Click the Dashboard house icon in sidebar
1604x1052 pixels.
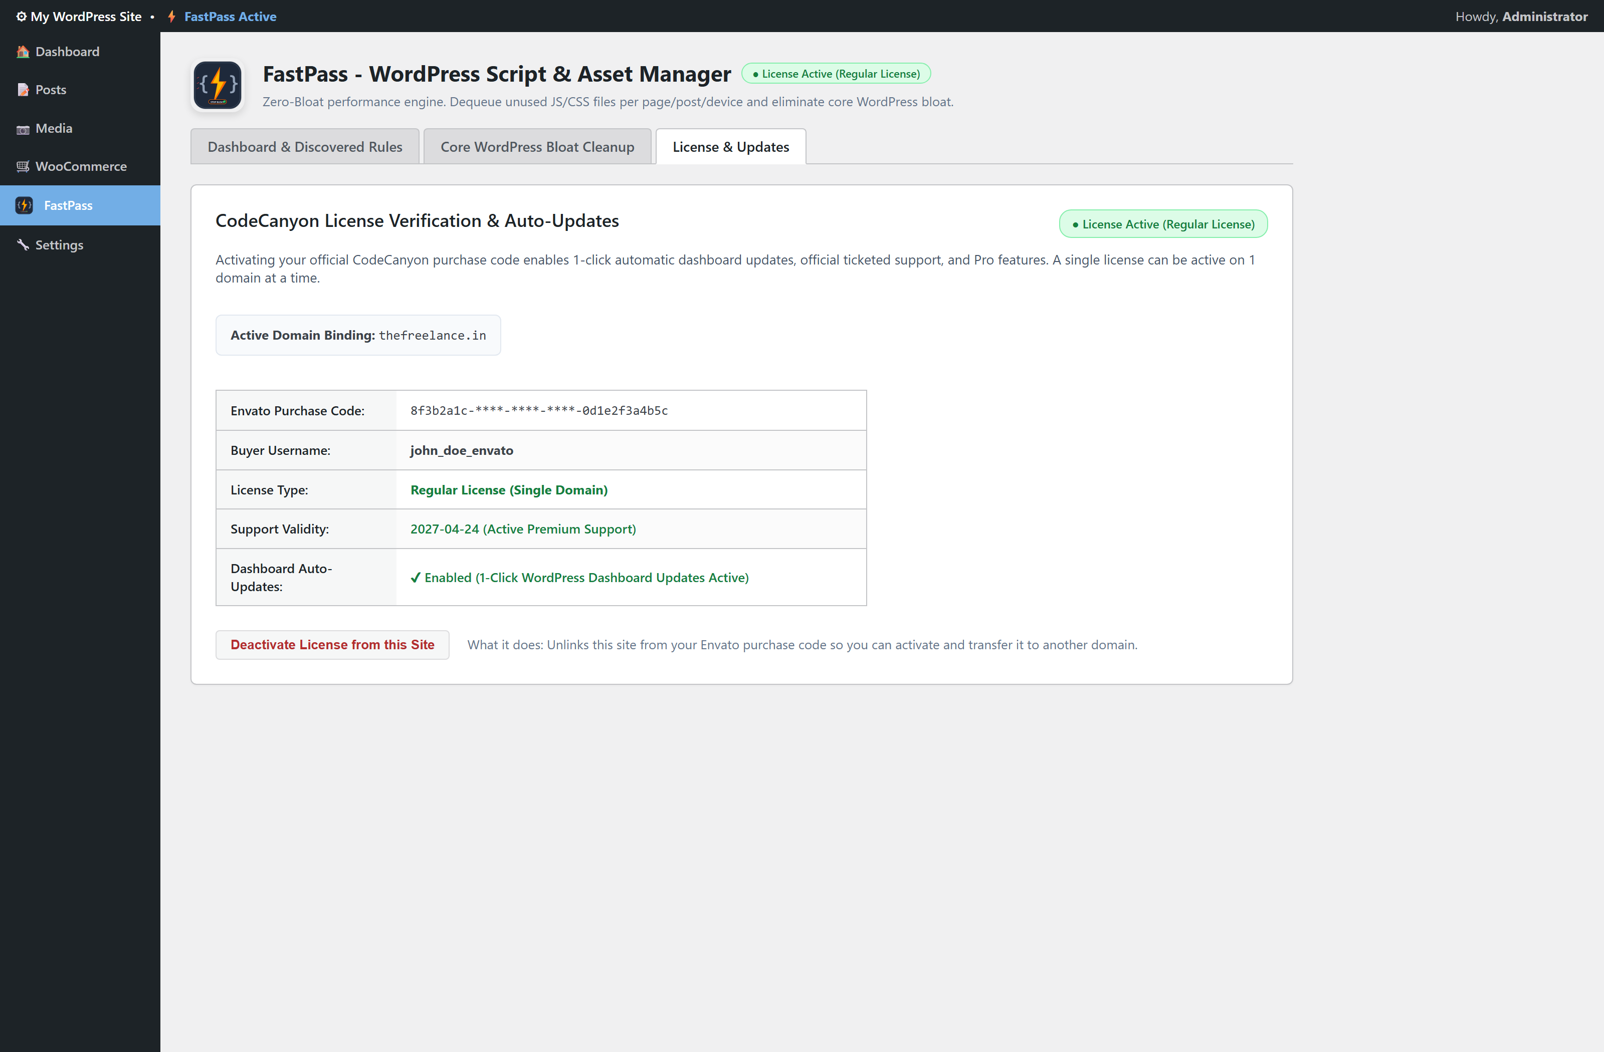click(x=23, y=52)
